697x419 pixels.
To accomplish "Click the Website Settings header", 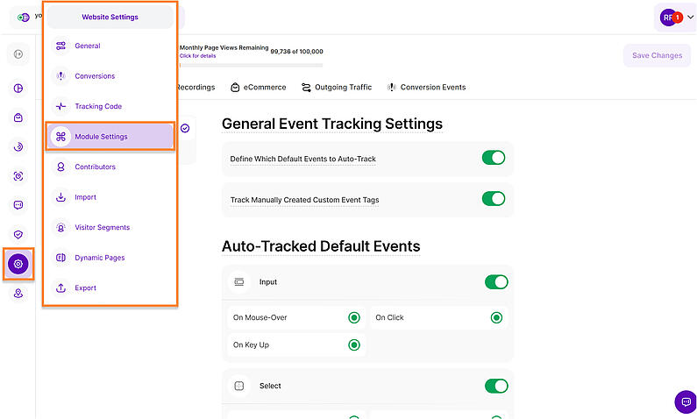I will pos(110,17).
